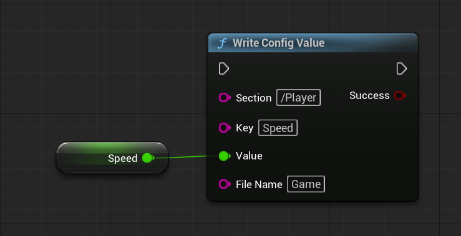The width and height of the screenshot is (461, 236).
Task: Click the function icon in the node header
Action: coord(221,44)
